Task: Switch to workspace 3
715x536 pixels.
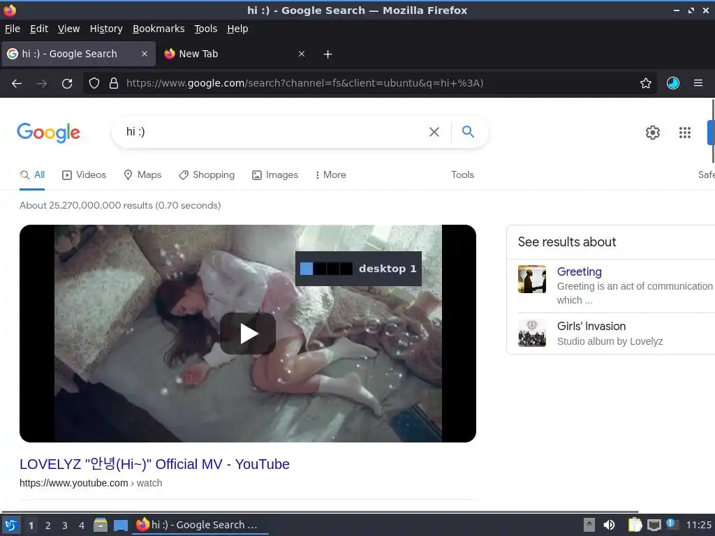Action: pos(65,526)
